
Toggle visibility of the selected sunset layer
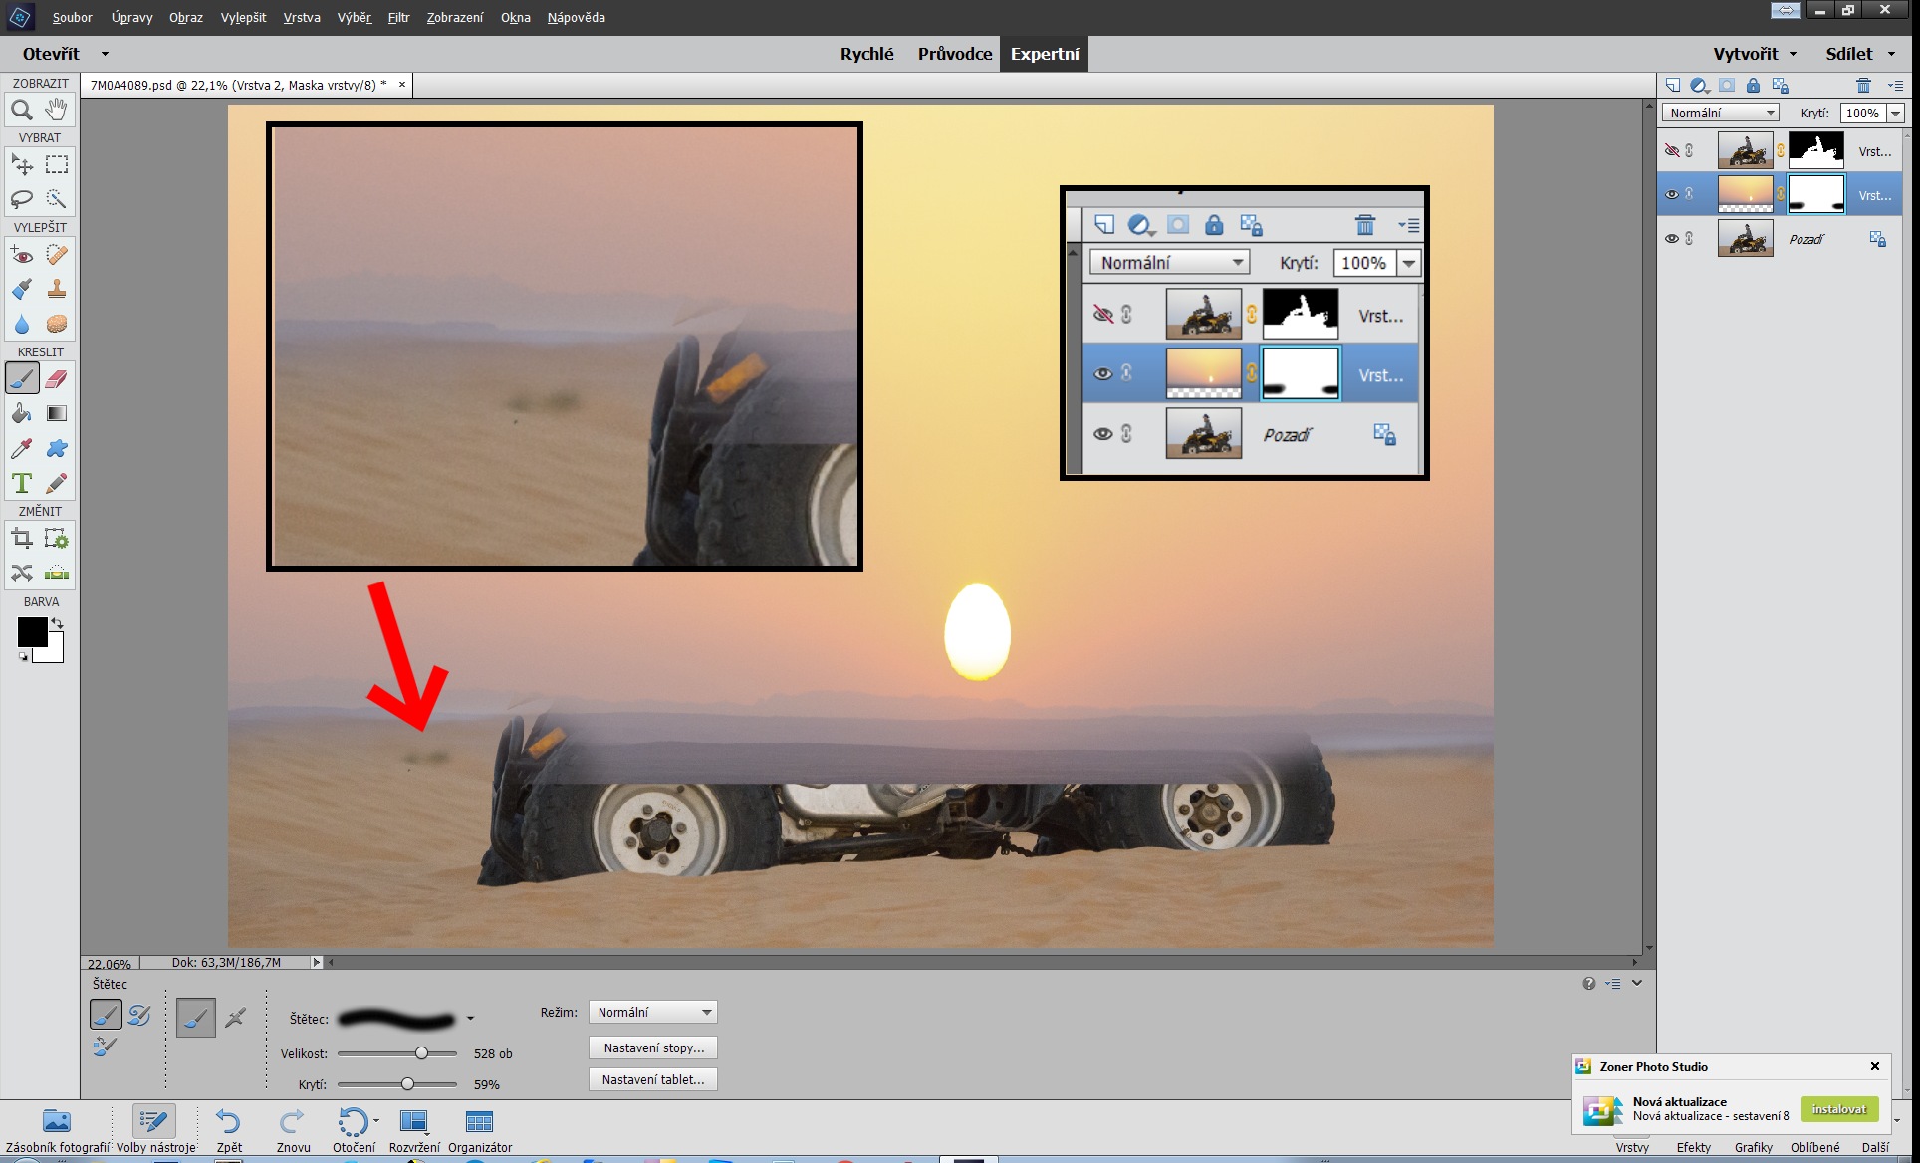(x=1672, y=195)
